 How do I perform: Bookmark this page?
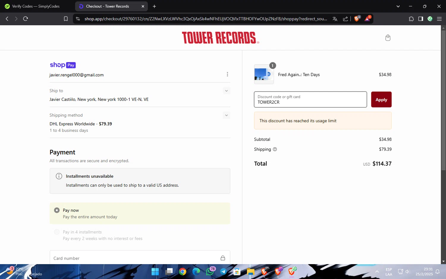coord(66,19)
